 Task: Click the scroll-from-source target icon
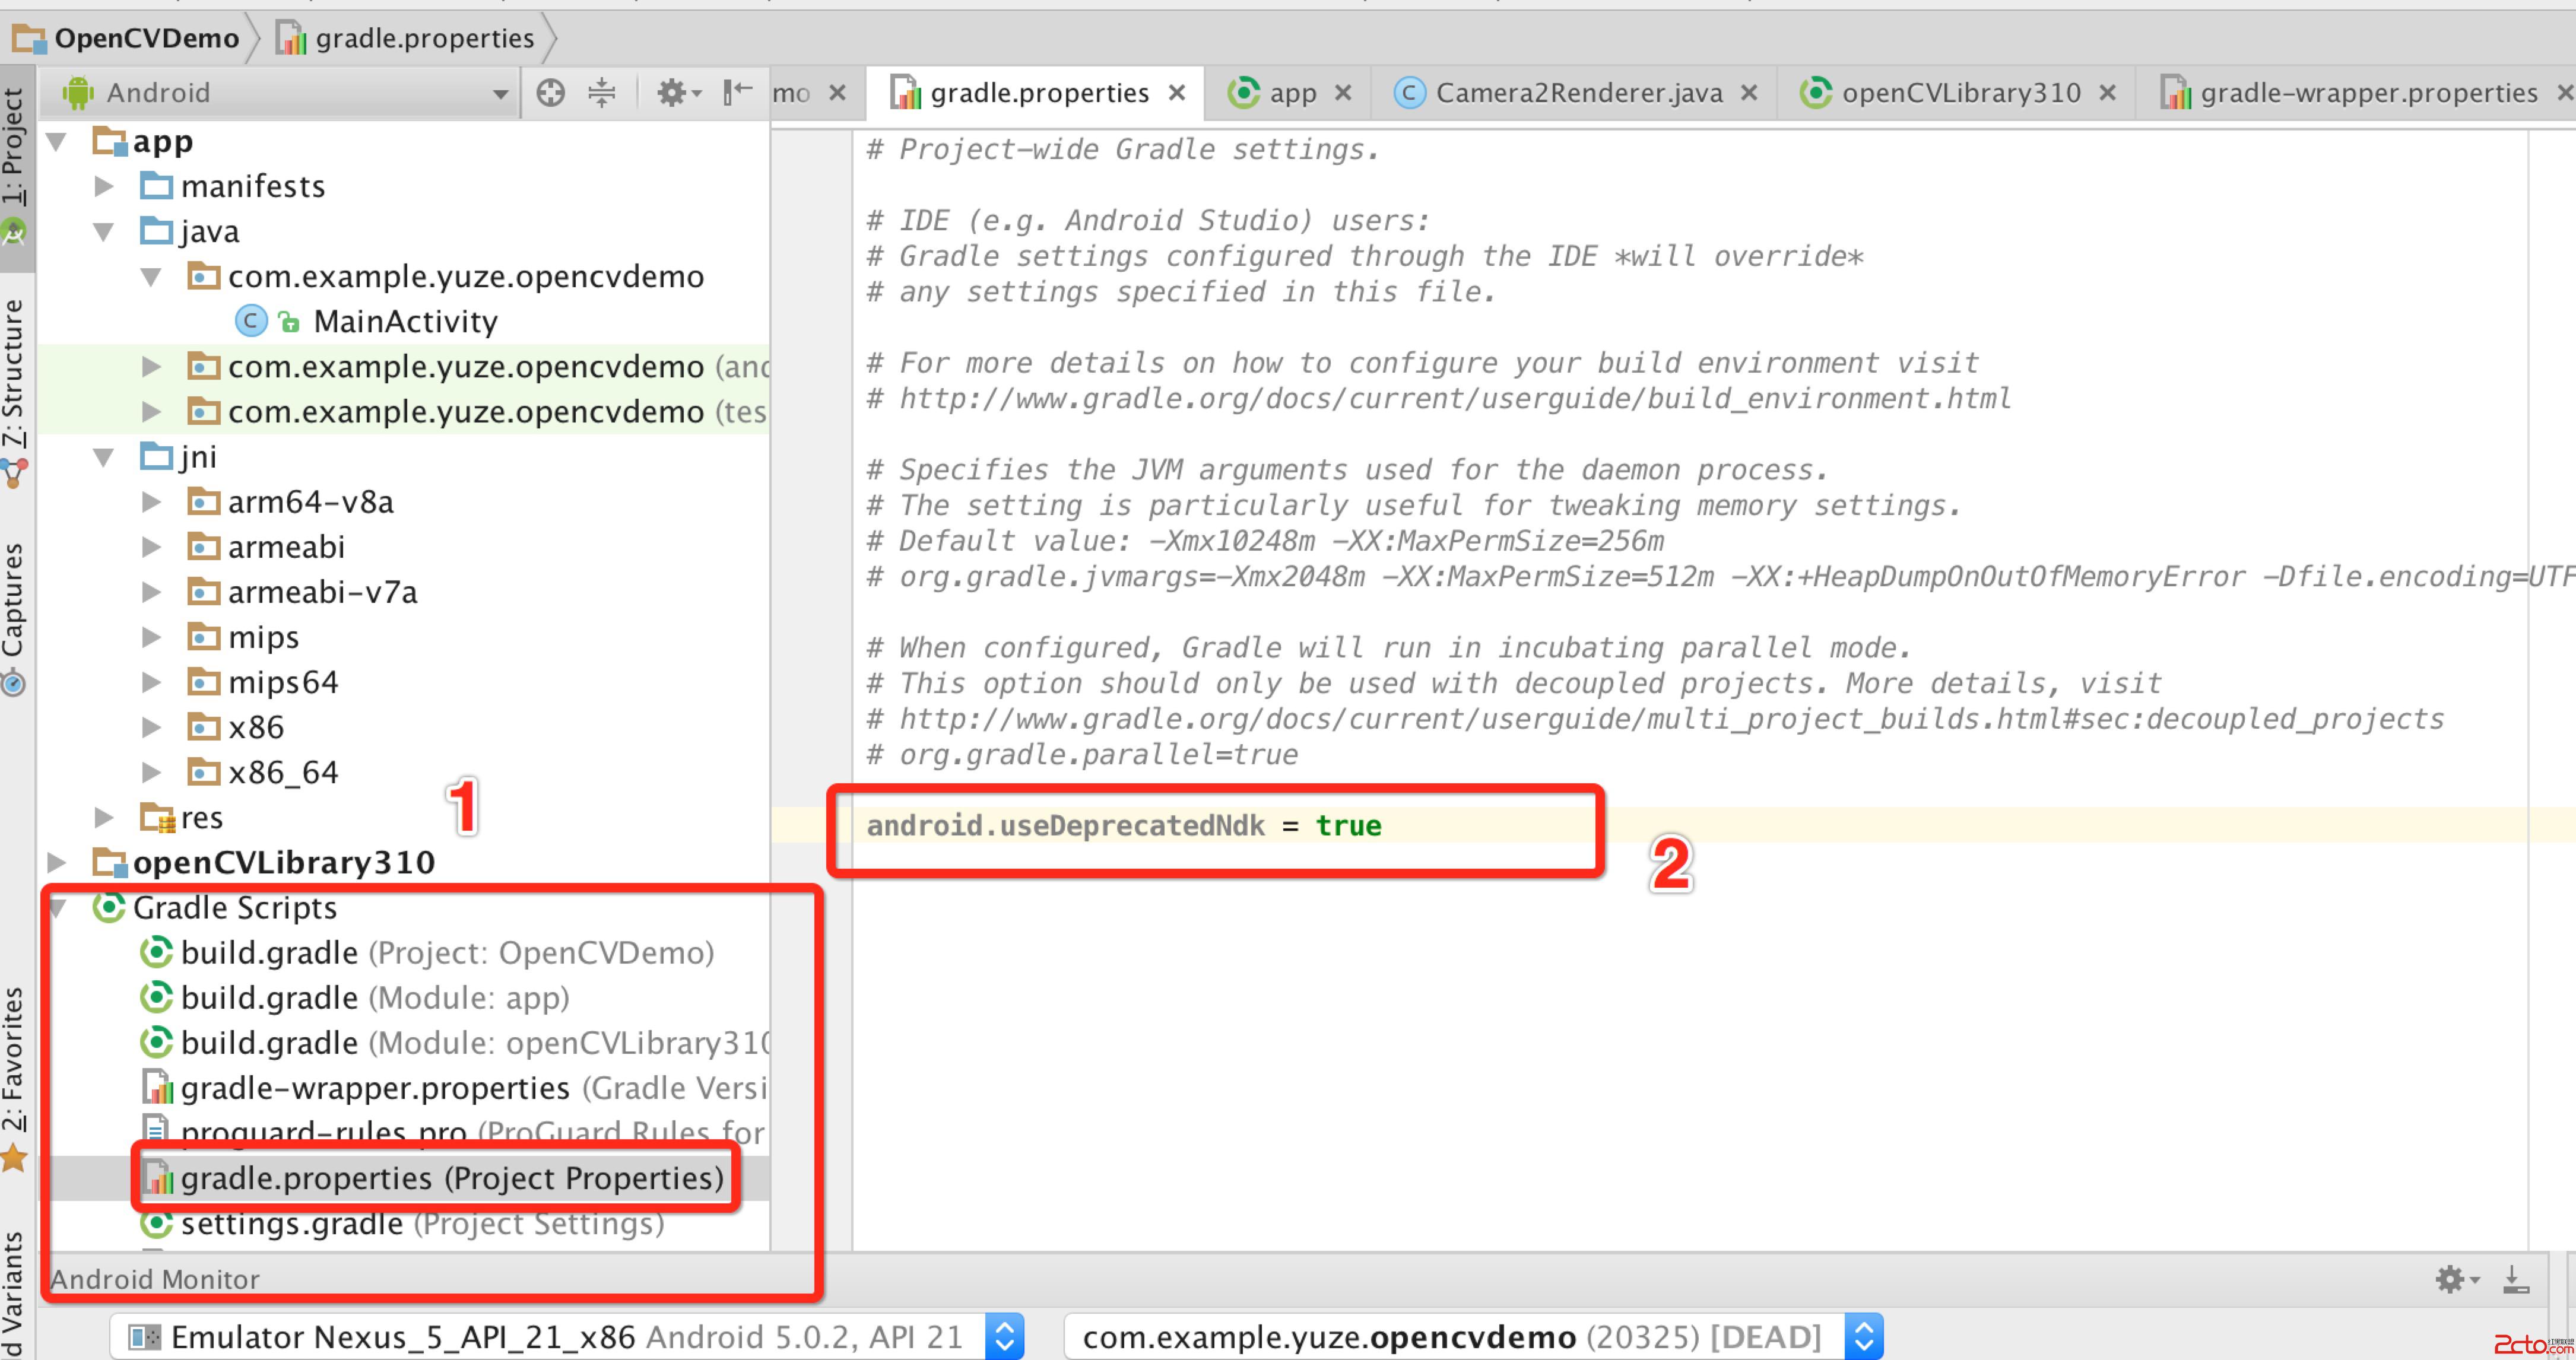point(550,93)
